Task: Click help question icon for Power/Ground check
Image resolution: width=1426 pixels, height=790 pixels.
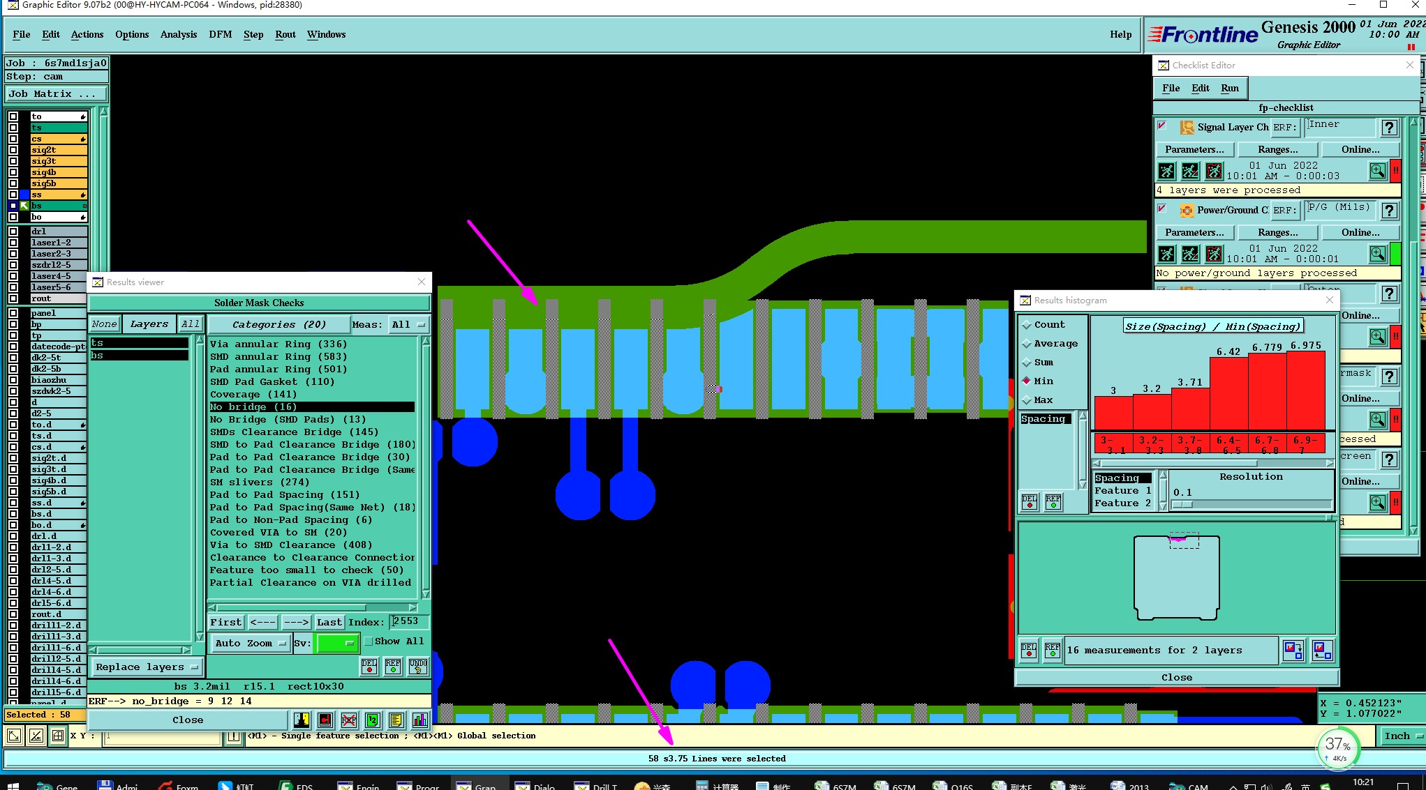Action: [1389, 211]
